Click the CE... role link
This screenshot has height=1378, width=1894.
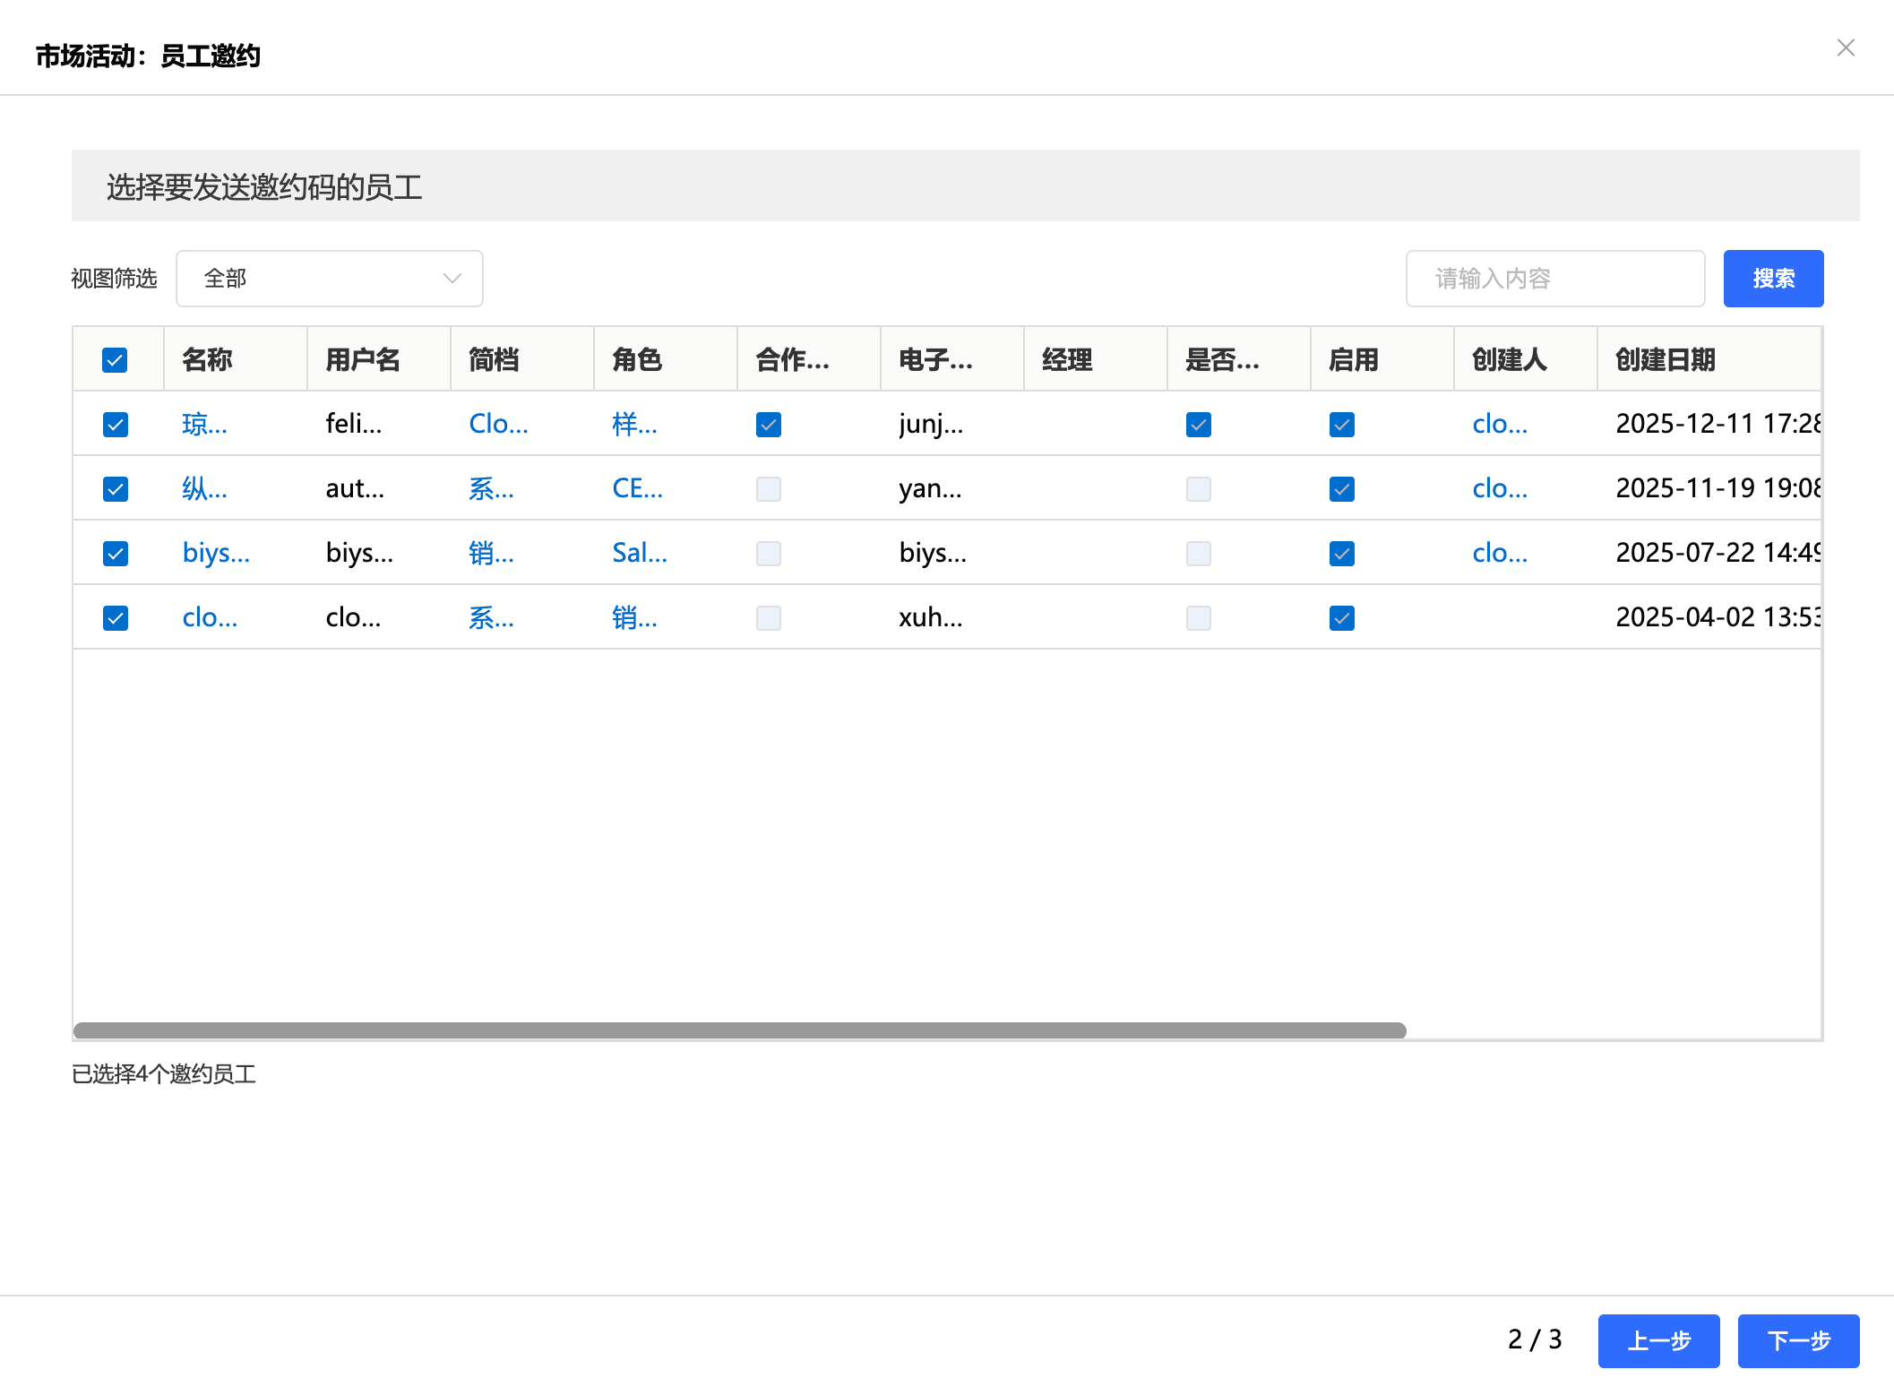point(637,488)
